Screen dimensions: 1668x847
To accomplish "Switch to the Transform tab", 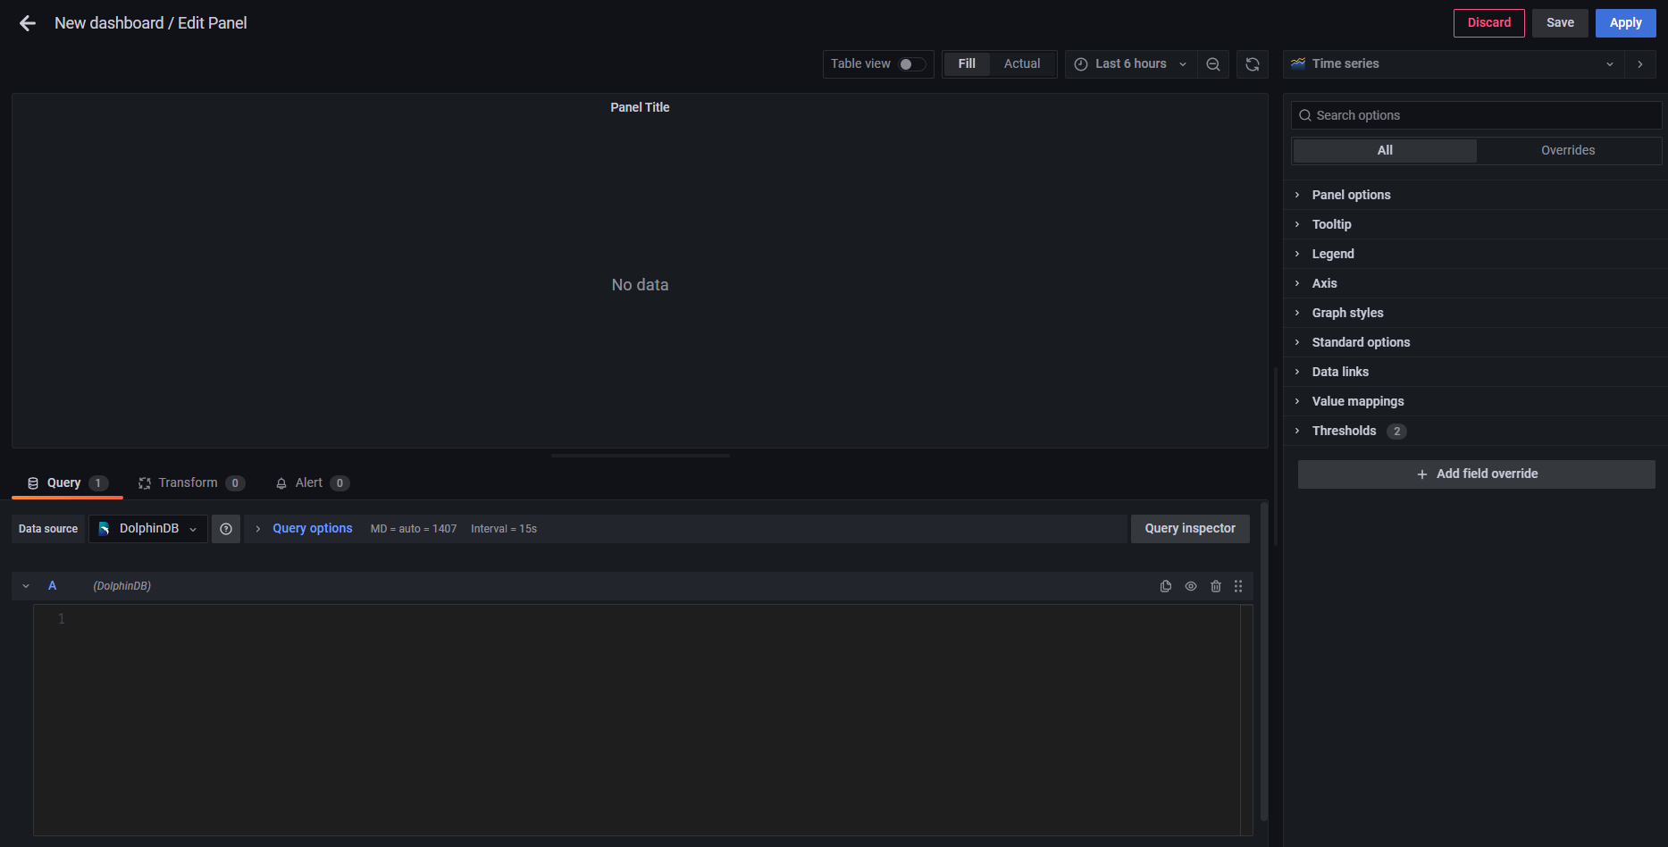I will point(189,483).
